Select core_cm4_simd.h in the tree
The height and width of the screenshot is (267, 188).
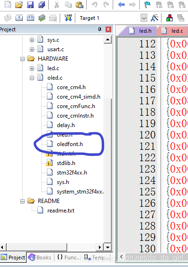[x=79, y=97]
